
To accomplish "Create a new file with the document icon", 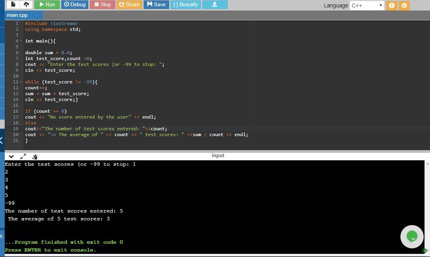I will (x=13, y=5).
